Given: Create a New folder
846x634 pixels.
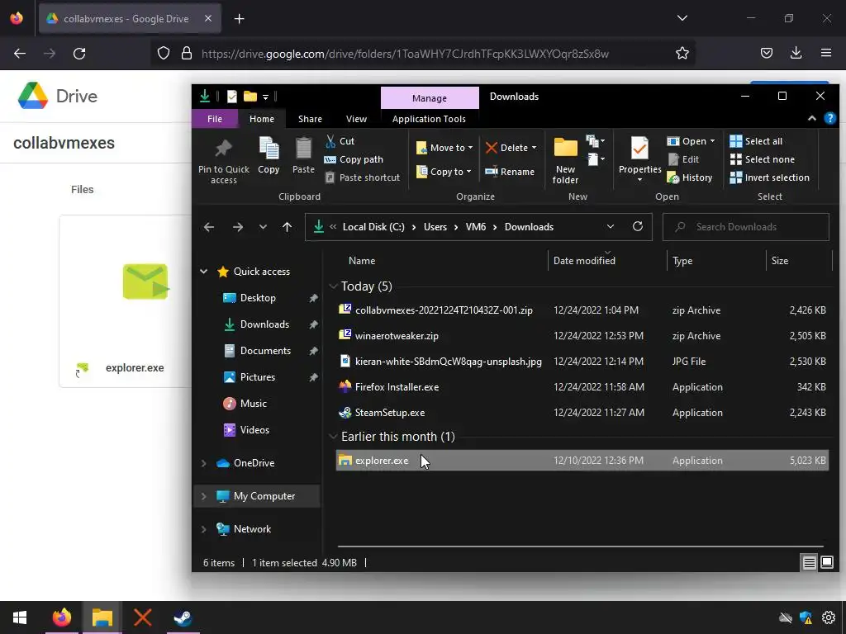Looking at the screenshot, I should point(565,161).
